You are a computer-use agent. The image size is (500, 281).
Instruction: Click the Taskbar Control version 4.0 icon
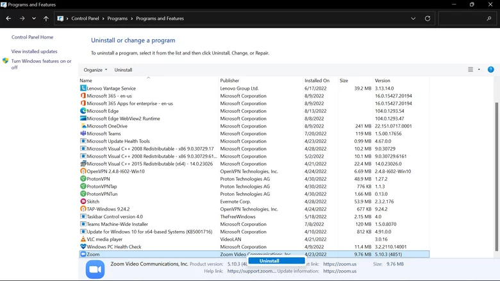[83, 216]
